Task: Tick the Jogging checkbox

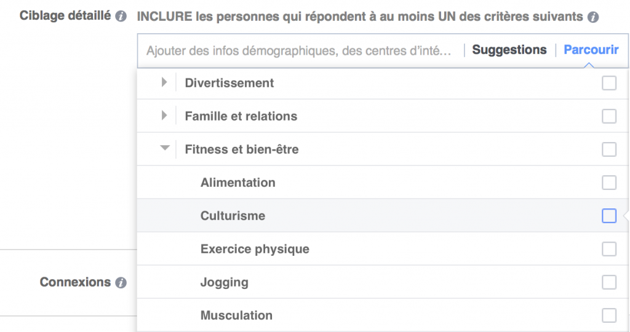Action: click(x=609, y=282)
